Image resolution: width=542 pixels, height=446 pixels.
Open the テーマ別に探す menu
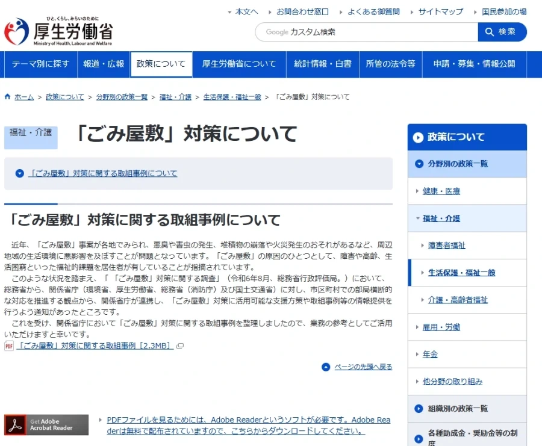coord(41,64)
